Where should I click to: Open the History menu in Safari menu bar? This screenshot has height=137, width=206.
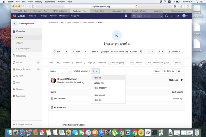point(38,2)
